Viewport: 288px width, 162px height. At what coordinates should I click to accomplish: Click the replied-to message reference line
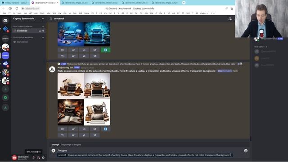150,64
